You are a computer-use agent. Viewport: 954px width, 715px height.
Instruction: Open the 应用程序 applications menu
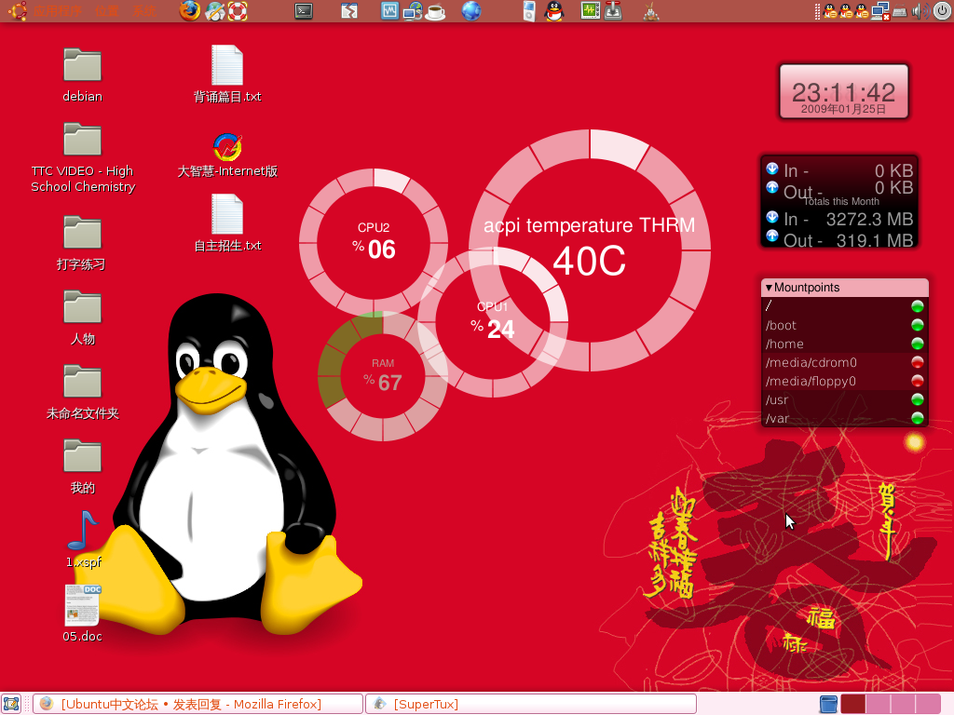tap(57, 11)
